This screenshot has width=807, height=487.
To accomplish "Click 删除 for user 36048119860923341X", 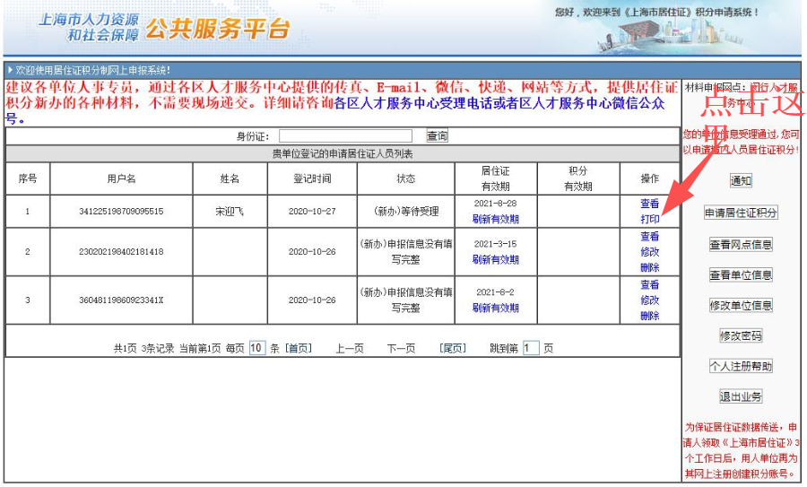I will 649,315.
